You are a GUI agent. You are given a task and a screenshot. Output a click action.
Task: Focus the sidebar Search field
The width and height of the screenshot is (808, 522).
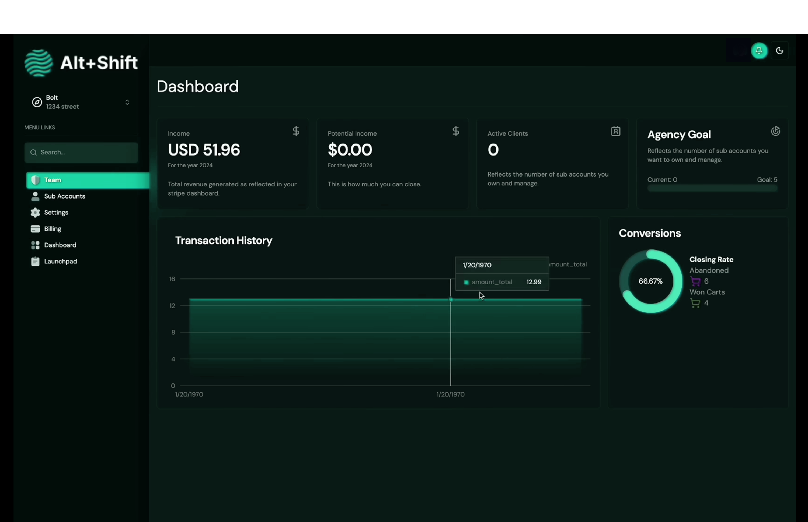(81, 153)
